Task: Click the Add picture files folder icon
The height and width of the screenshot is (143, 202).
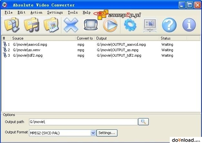Action: 51,25
